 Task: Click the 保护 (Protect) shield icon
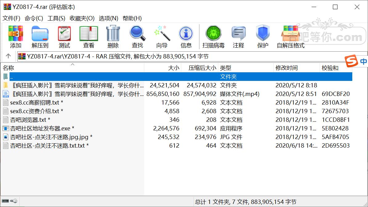pyautogui.click(x=263, y=33)
